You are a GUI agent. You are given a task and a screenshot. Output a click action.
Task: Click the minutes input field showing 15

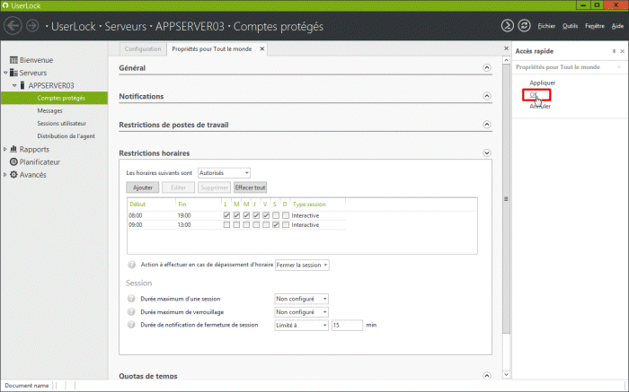(347, 325)
